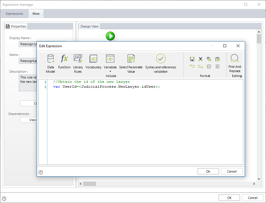Viewport: 266px width, 203px height.
Task: Click the Paste clipboard icon
Action: [x=217, y=59]
